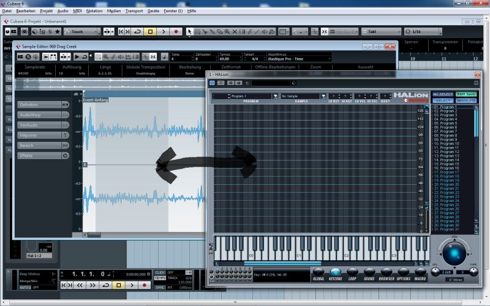Click the HALion volume knob
This screenshot has height=306, width=490.
[x=435, y=272]
